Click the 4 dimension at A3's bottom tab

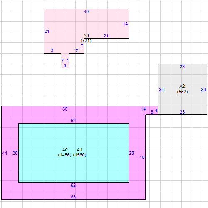click(x=65, y=65)
